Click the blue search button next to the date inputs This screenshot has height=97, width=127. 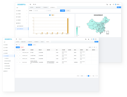[62, 11]
